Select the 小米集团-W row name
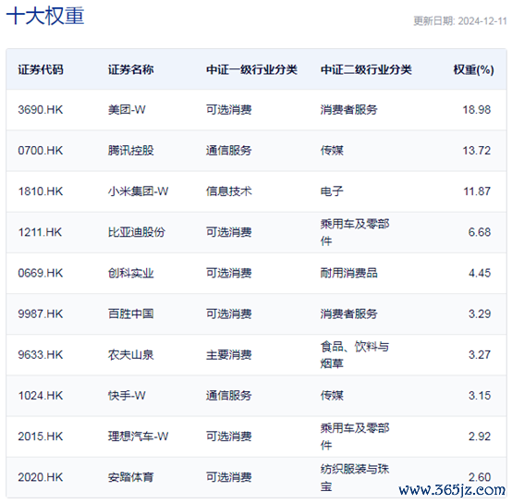 point(138,191)
